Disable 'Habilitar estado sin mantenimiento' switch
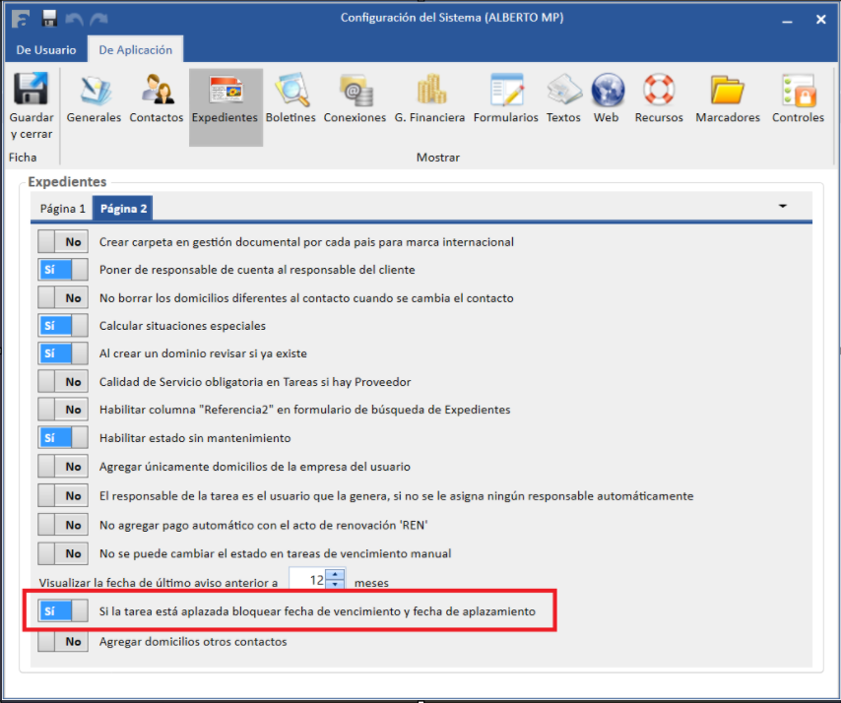This screenshot has height=703, width=841. [x=62, y=438]
